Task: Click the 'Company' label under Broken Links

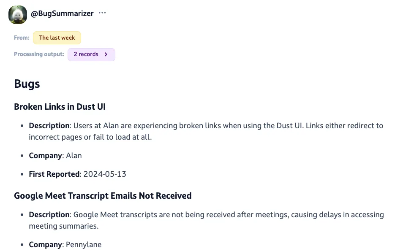Action: (45, 156)
